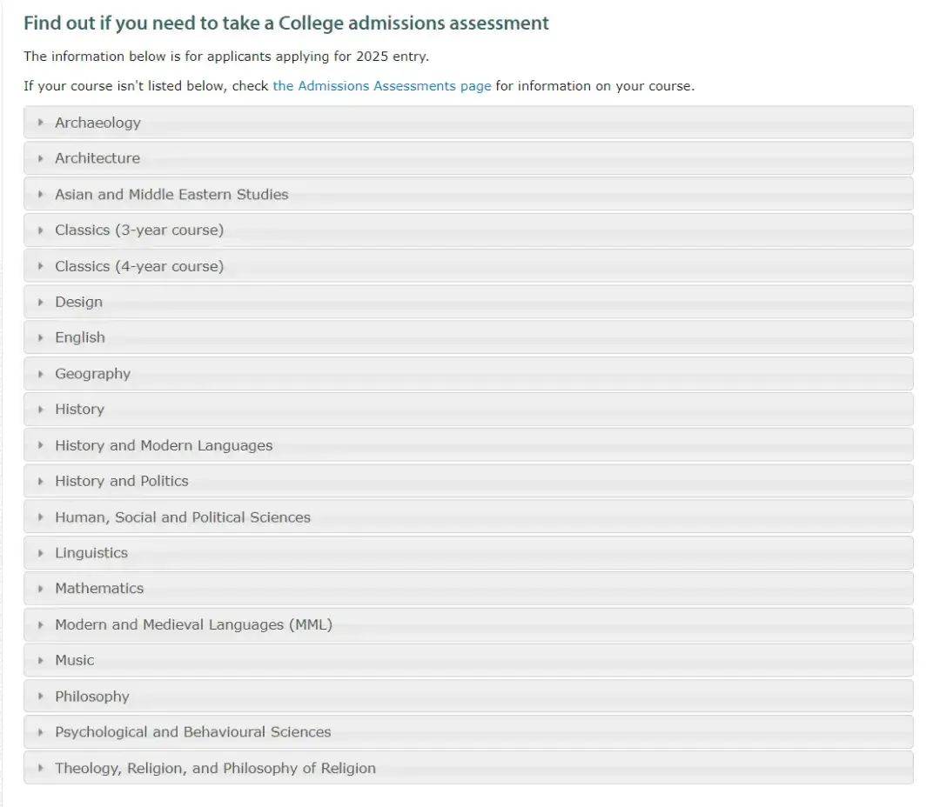The width and height of the screenshot is (940, 807).
Task: Click the triangle icon next to English
Action: [x=40, y=337]
